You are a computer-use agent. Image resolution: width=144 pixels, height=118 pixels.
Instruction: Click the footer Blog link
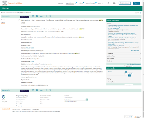41,102
